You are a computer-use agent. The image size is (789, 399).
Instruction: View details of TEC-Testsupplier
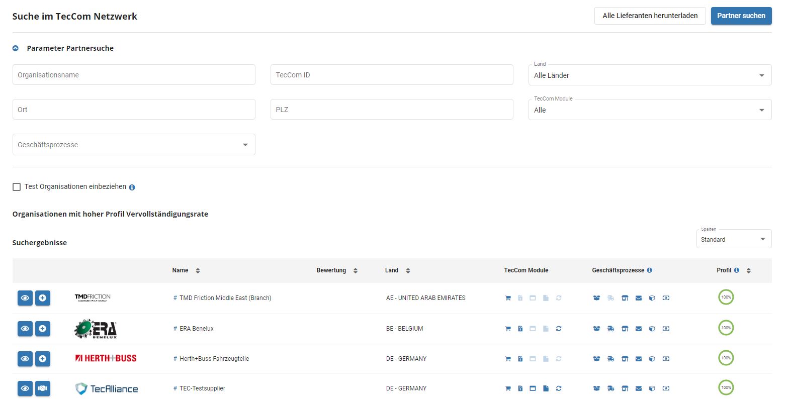coord(25,388)
